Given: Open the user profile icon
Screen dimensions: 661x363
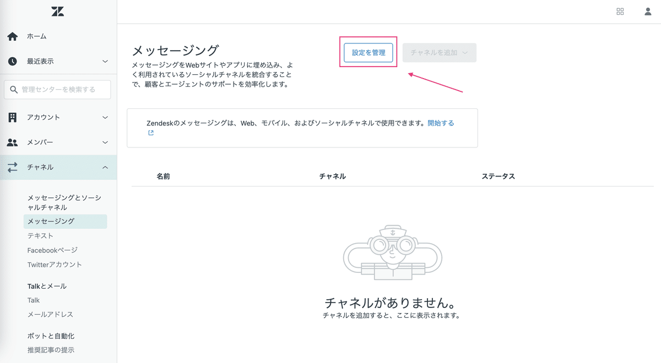Looking at the screenshot, I should pyautogui.click(x=648, y=12).
